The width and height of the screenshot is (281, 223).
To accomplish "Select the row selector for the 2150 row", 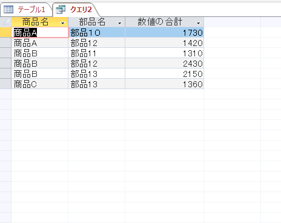I will tap(5, 74).
